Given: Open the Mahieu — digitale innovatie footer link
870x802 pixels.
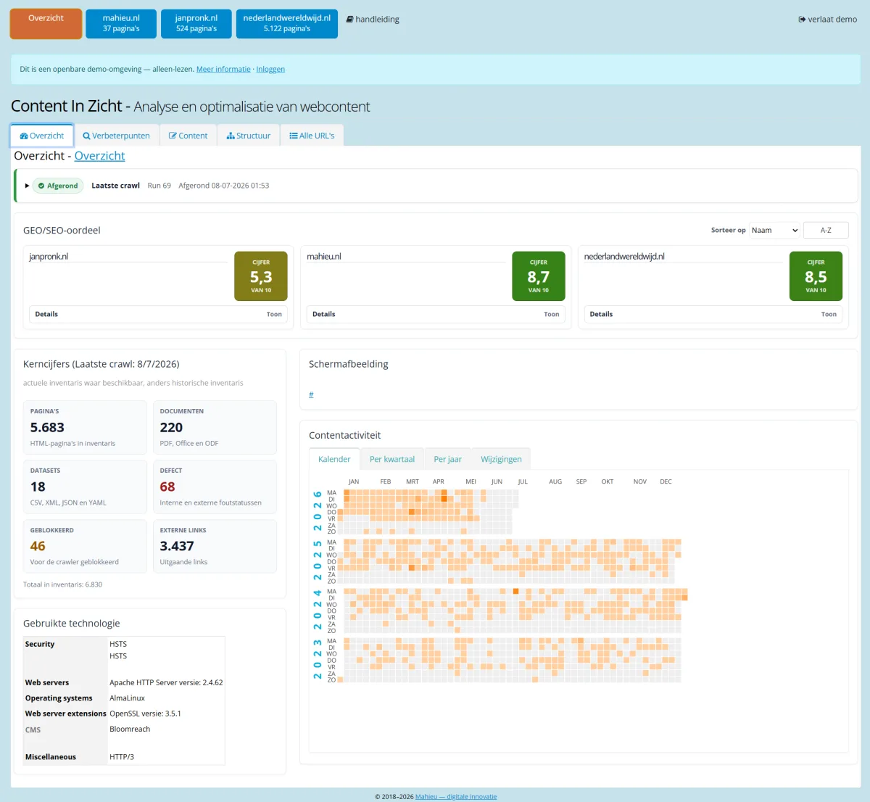Looking at the screenshot, I should pyautogui.click(x=456, y=796).
